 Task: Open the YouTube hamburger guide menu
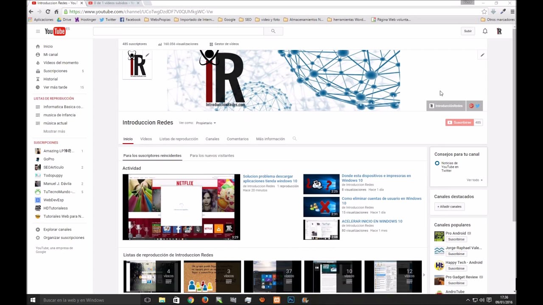[x=38, y=31]
